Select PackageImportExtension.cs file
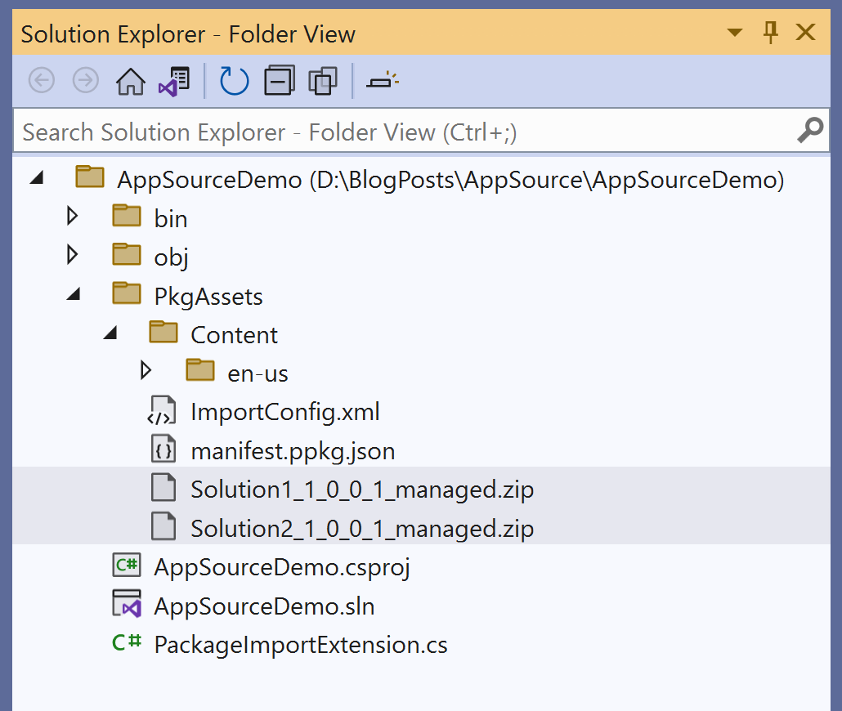Screen dimensions: 842x711 coord(300,645)
